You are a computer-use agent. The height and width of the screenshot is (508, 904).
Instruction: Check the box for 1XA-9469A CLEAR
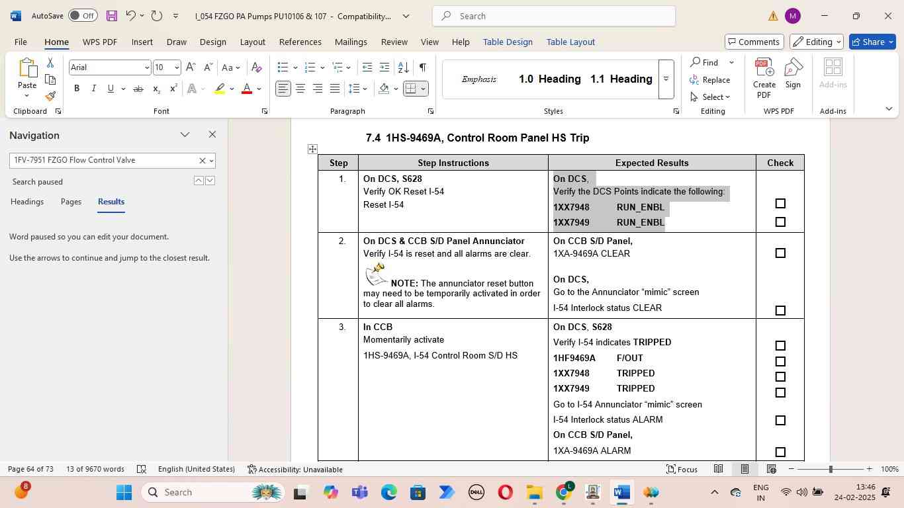point(780,253)
